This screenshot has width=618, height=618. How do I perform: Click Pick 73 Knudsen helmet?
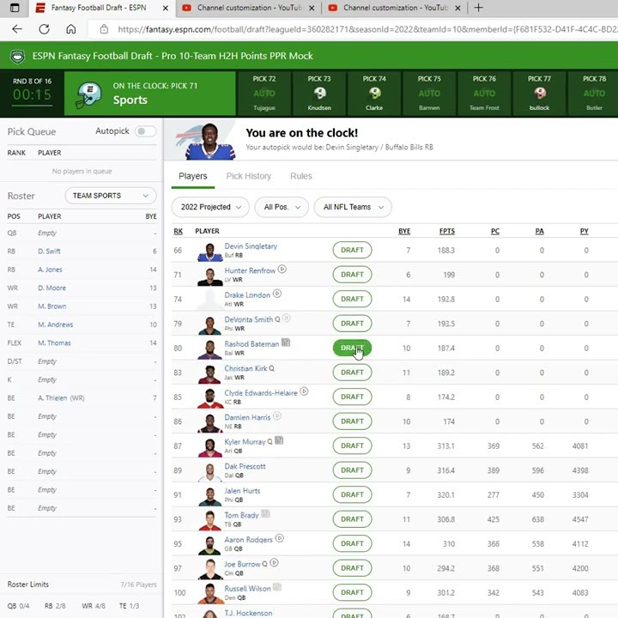pos(319,93)
